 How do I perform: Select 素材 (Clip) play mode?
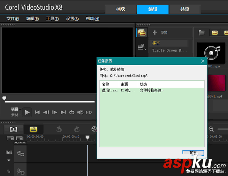coord(14,115)
